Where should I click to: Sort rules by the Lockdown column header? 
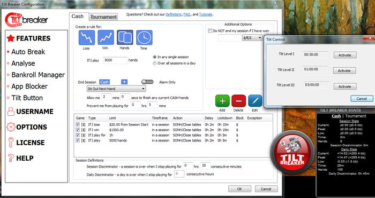[x=225, y=118]
